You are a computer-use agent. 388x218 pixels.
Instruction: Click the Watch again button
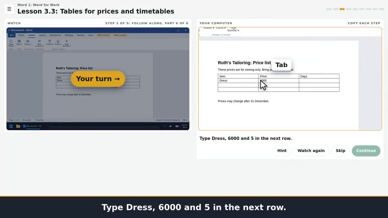pos(311,150)
